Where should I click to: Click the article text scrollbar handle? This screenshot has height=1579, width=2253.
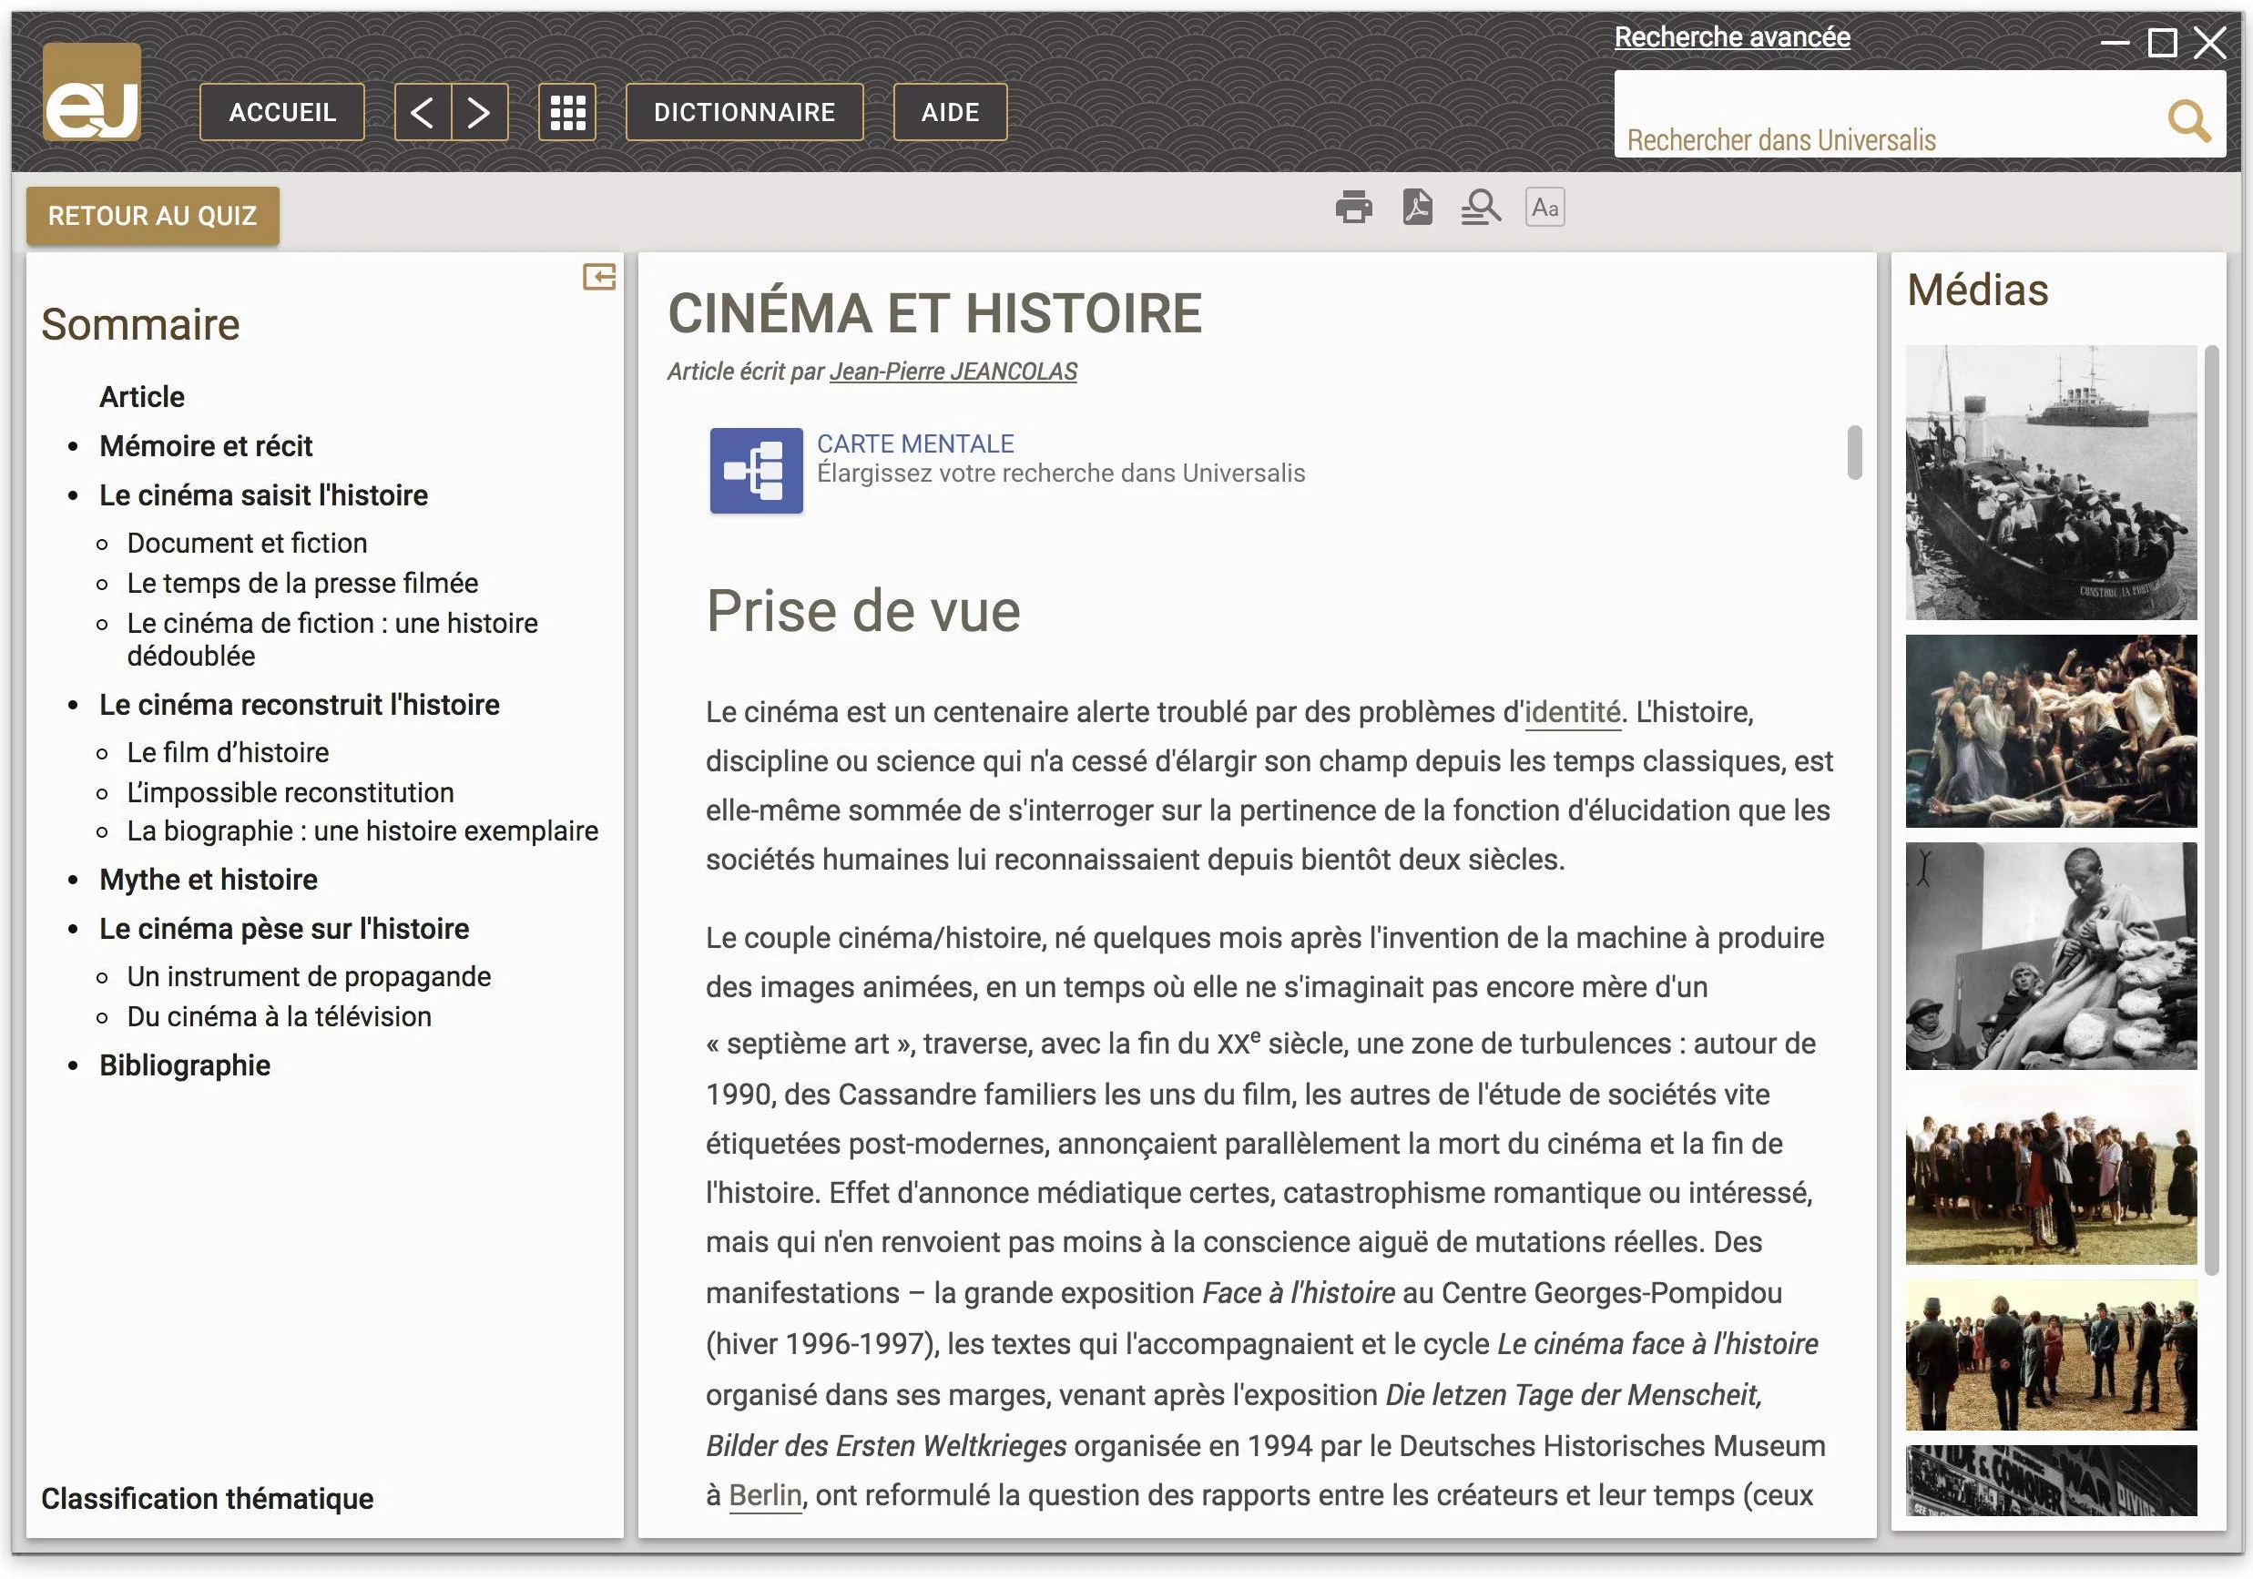coord(1853,453)
